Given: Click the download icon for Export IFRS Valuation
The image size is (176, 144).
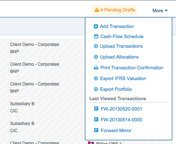Looking at the screenshot, I should pos(96,78).
